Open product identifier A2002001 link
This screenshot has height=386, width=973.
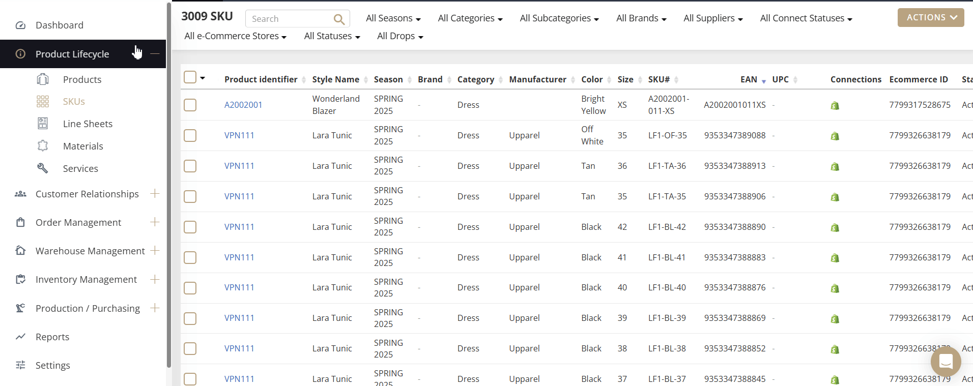tap(243, 105)
